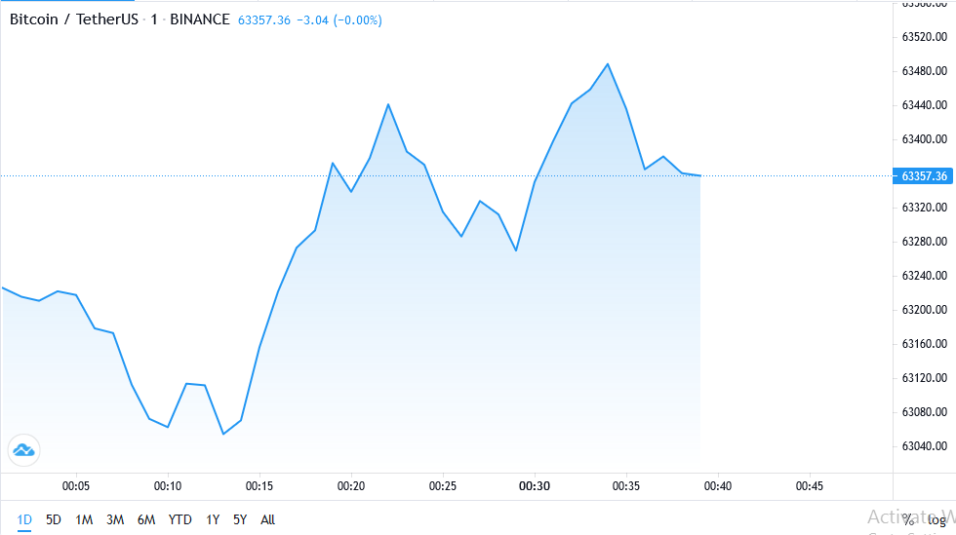This screenshot has width=956, height=535.
Task: Click the BINANCE exchange label
Action: [x=200, y=19]
